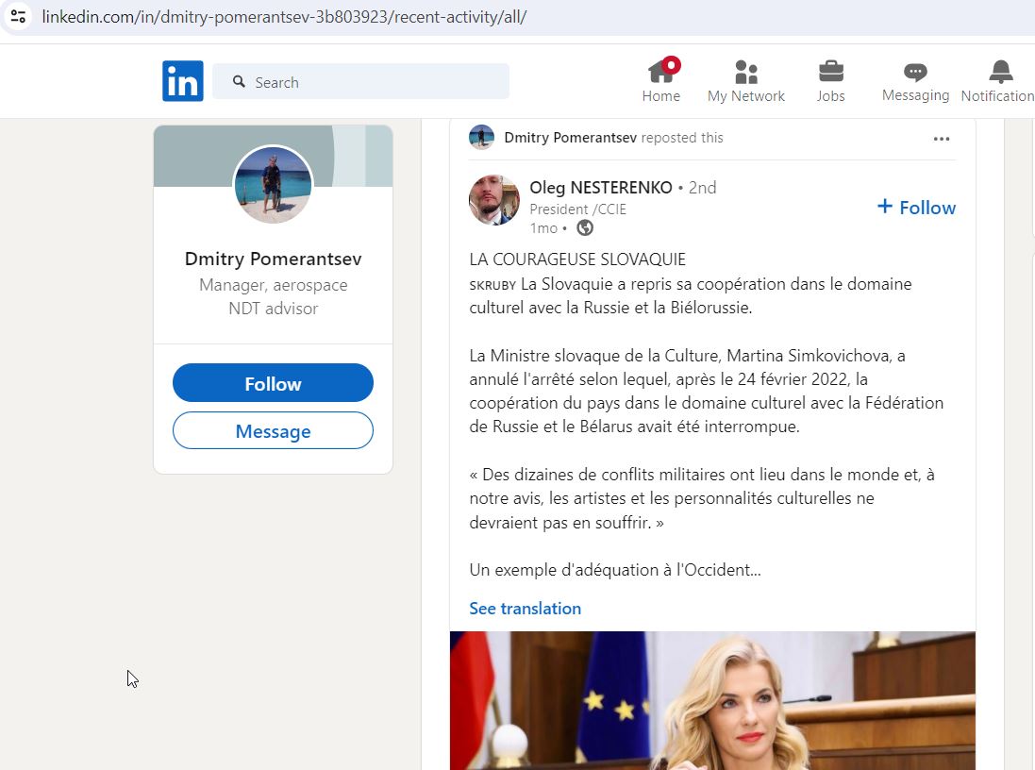
Task: Message Dmitry Pomerantsev
Action: tap(274, 430)
